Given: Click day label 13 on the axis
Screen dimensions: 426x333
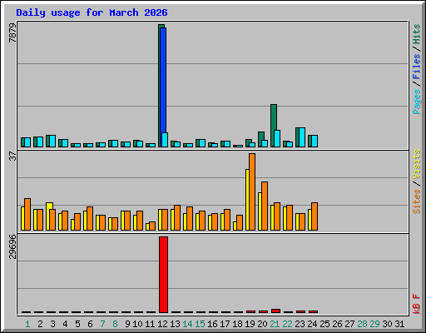Looking at the screenshot, I should point(175,324).
